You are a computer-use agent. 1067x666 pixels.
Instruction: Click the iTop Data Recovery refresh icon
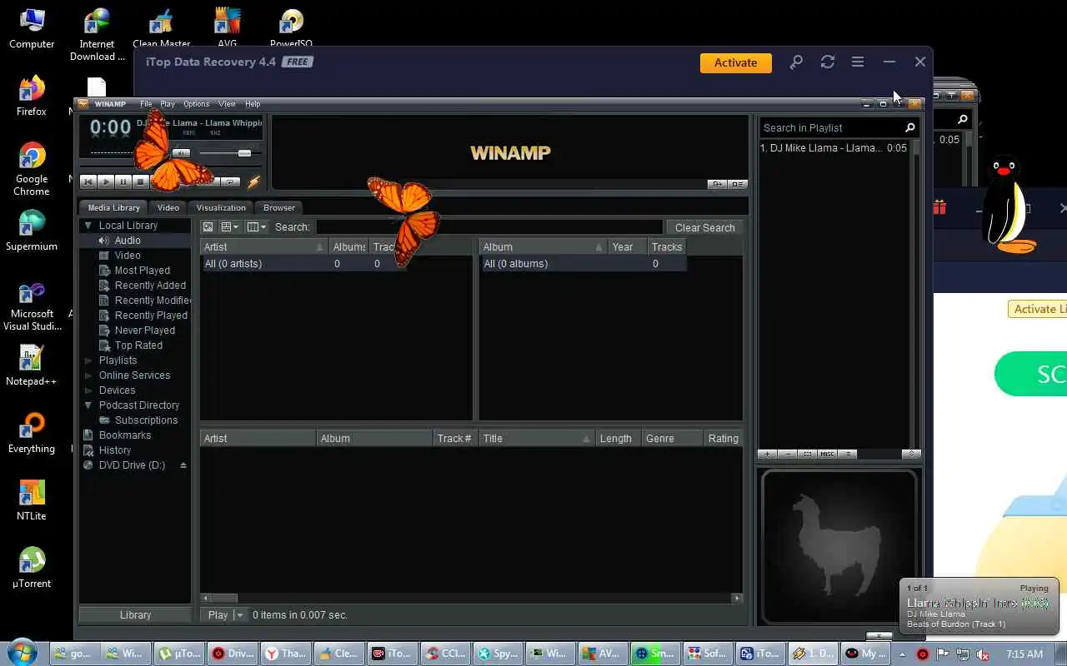(x=827, y=62)
